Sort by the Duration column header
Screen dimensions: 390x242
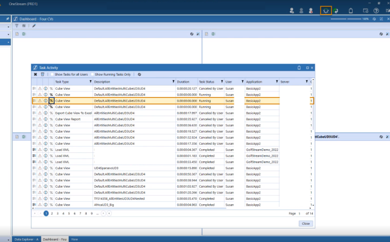pyautogui.click(x=183, y=81)
